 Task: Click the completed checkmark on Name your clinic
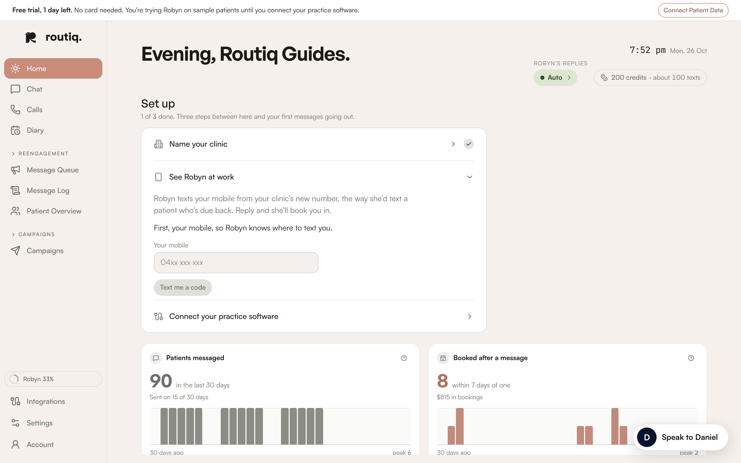469,144
